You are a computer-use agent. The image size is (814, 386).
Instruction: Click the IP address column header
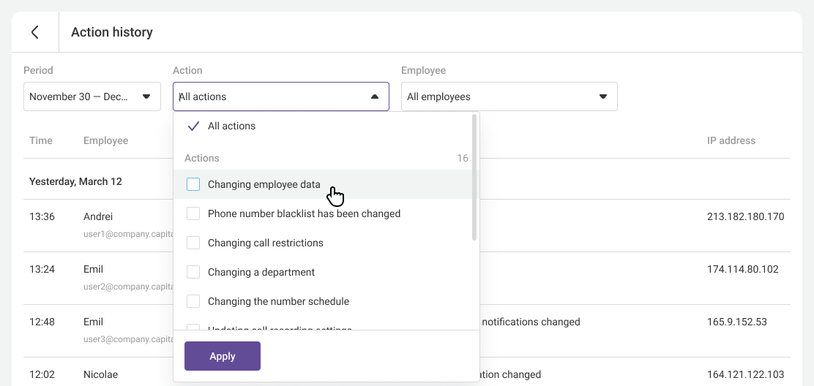(x=731, y=140)
